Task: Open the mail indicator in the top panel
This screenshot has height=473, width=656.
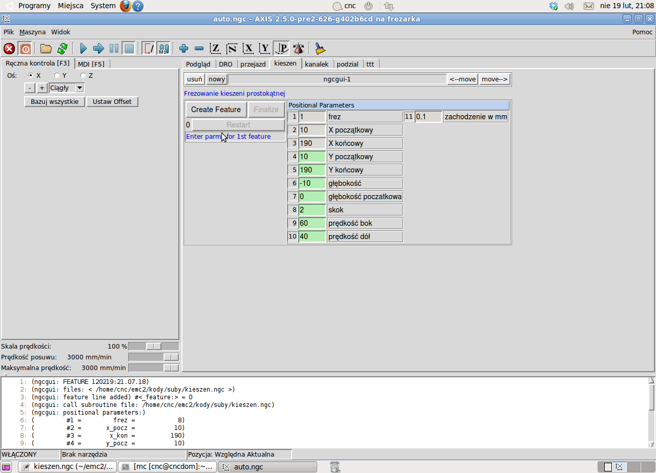Action: click(589, 6)
